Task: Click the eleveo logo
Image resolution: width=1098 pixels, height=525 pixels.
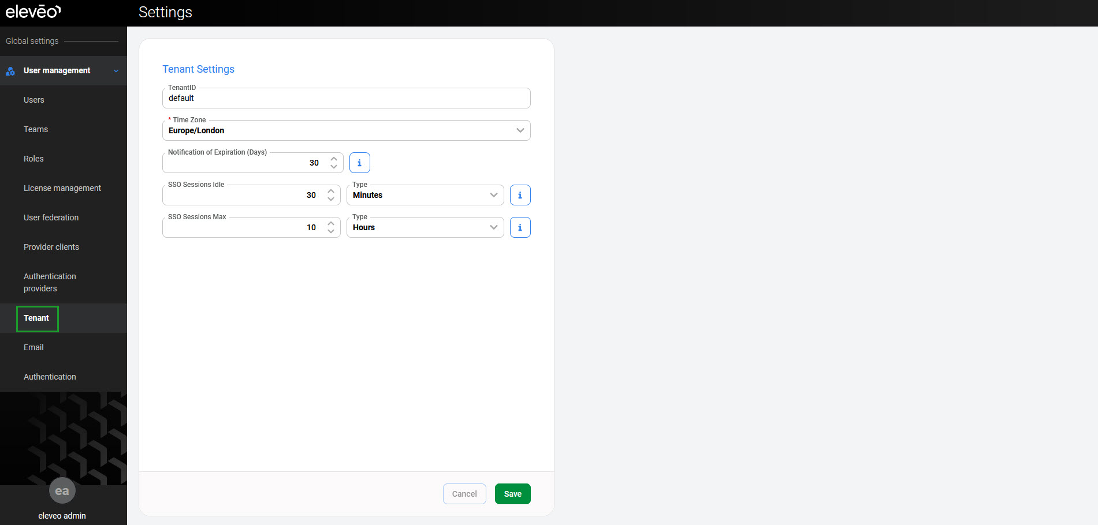Action: point(33,12)
